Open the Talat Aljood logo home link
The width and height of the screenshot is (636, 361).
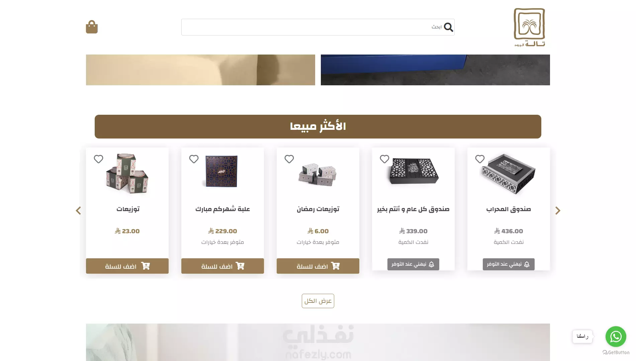[529, 27]
